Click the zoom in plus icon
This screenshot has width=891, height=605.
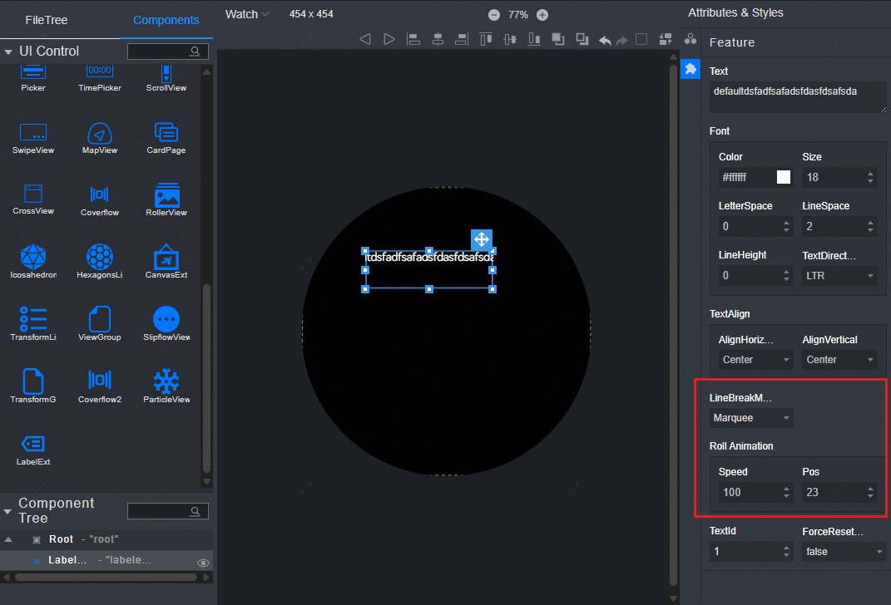542,15
